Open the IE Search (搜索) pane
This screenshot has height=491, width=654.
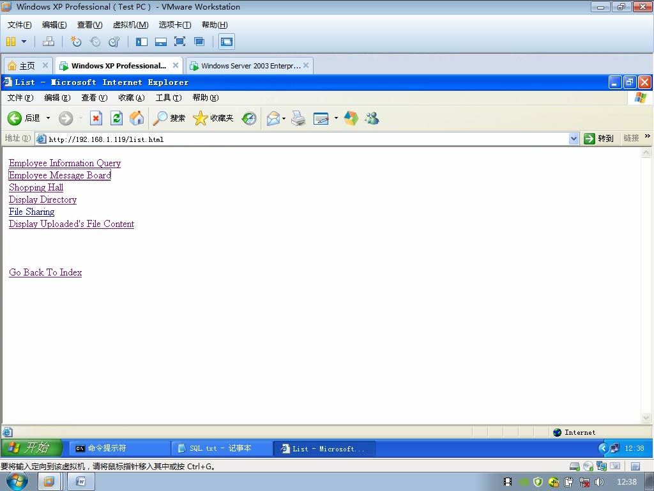pos(169,118)
